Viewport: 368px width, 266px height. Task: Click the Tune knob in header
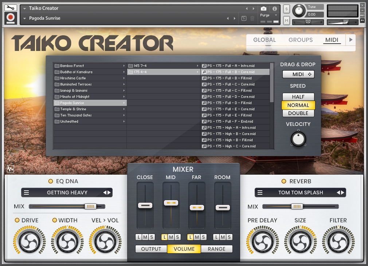click(299, 11)
